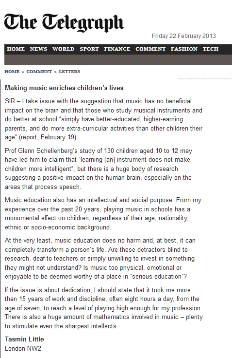This screenshot has width=232, height=358.
Task: Click the date Friday 22 February 2013
Action: (x=184, y=36)
